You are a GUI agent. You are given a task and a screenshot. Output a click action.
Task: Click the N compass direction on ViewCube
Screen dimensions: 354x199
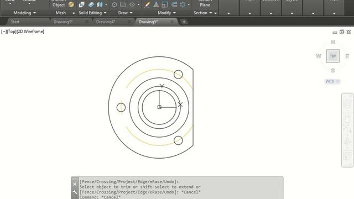(333, 42)
